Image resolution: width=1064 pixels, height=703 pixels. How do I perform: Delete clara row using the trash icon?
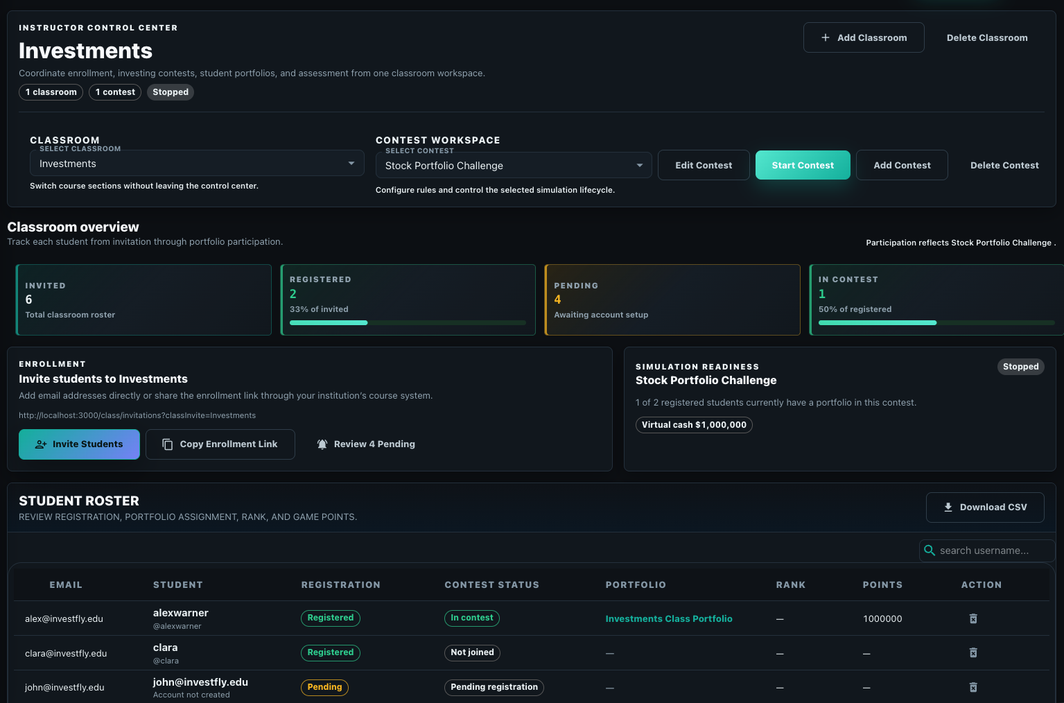(973, 652)
